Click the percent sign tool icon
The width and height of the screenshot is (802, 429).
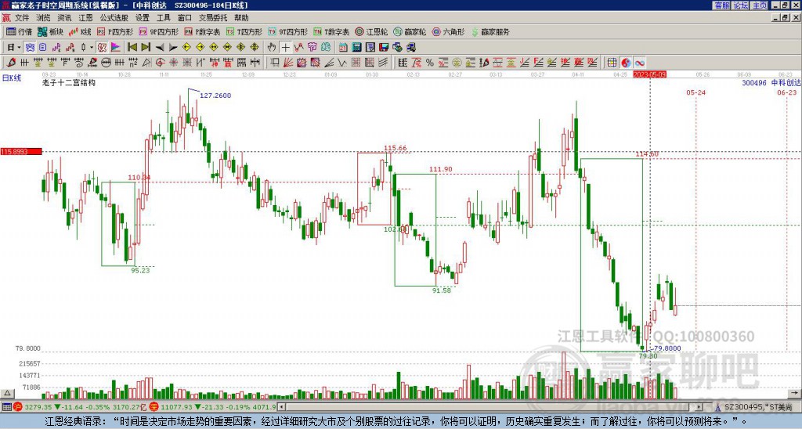(430, 63)
